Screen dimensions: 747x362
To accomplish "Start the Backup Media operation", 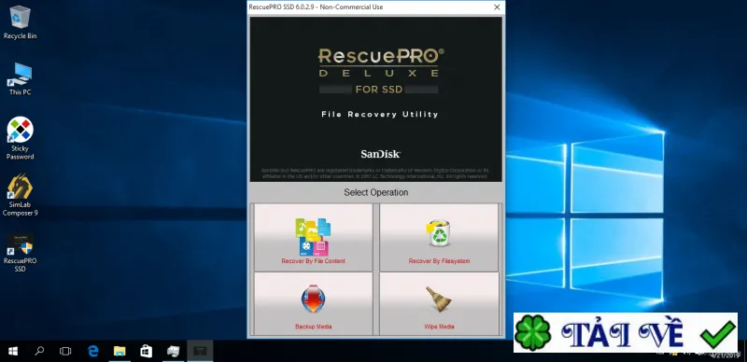I will point(314,303).
